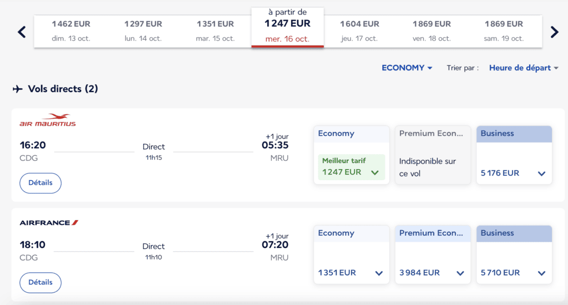The width and height of the screenshot is (568, 305).
Task: Click the next dates right arrow
Action: (554, 32)
